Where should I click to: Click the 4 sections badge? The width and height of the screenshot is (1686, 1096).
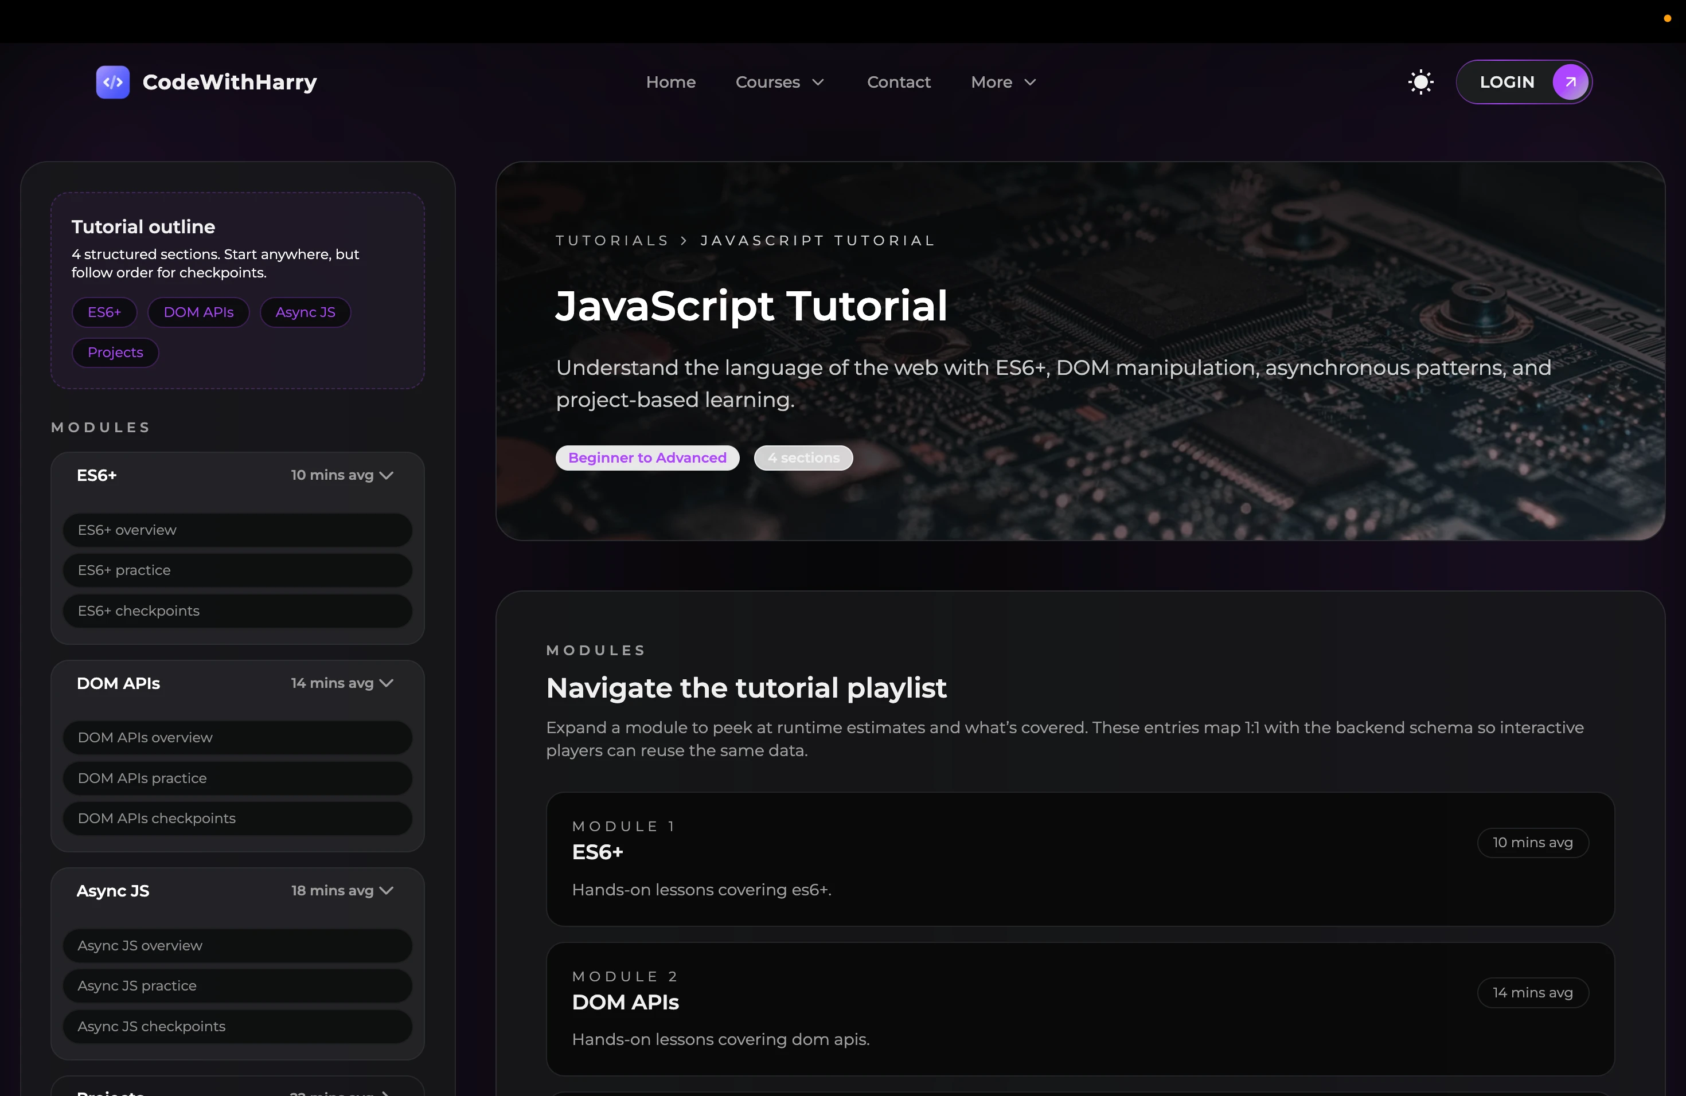pos(803,457)
